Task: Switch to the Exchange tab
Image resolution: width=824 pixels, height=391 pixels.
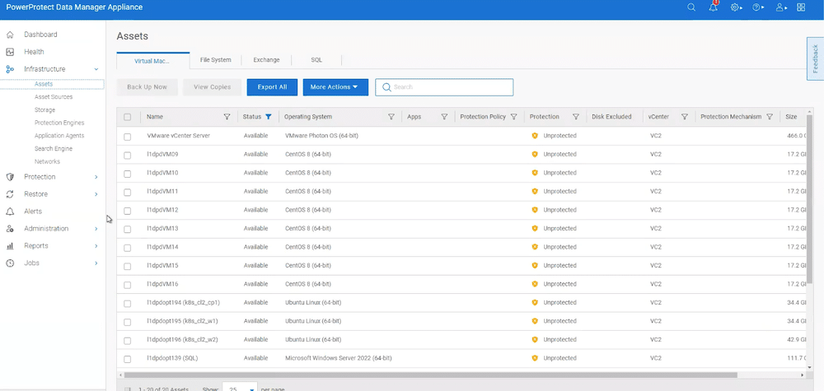Action: click(x=266, y=60)
